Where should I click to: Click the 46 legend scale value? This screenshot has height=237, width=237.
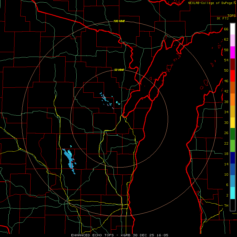coord(226,81)
